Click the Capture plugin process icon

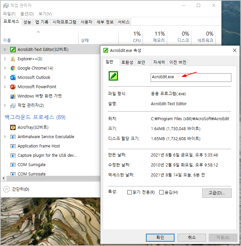click(x=13, y=155)
